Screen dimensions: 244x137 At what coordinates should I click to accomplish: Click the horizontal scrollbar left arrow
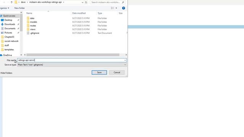25,55
